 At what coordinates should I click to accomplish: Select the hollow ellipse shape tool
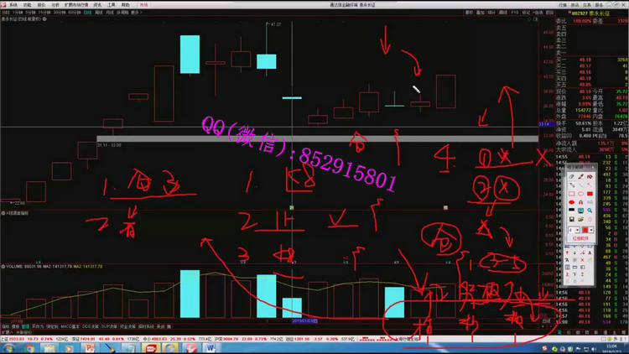coord(580,193)
